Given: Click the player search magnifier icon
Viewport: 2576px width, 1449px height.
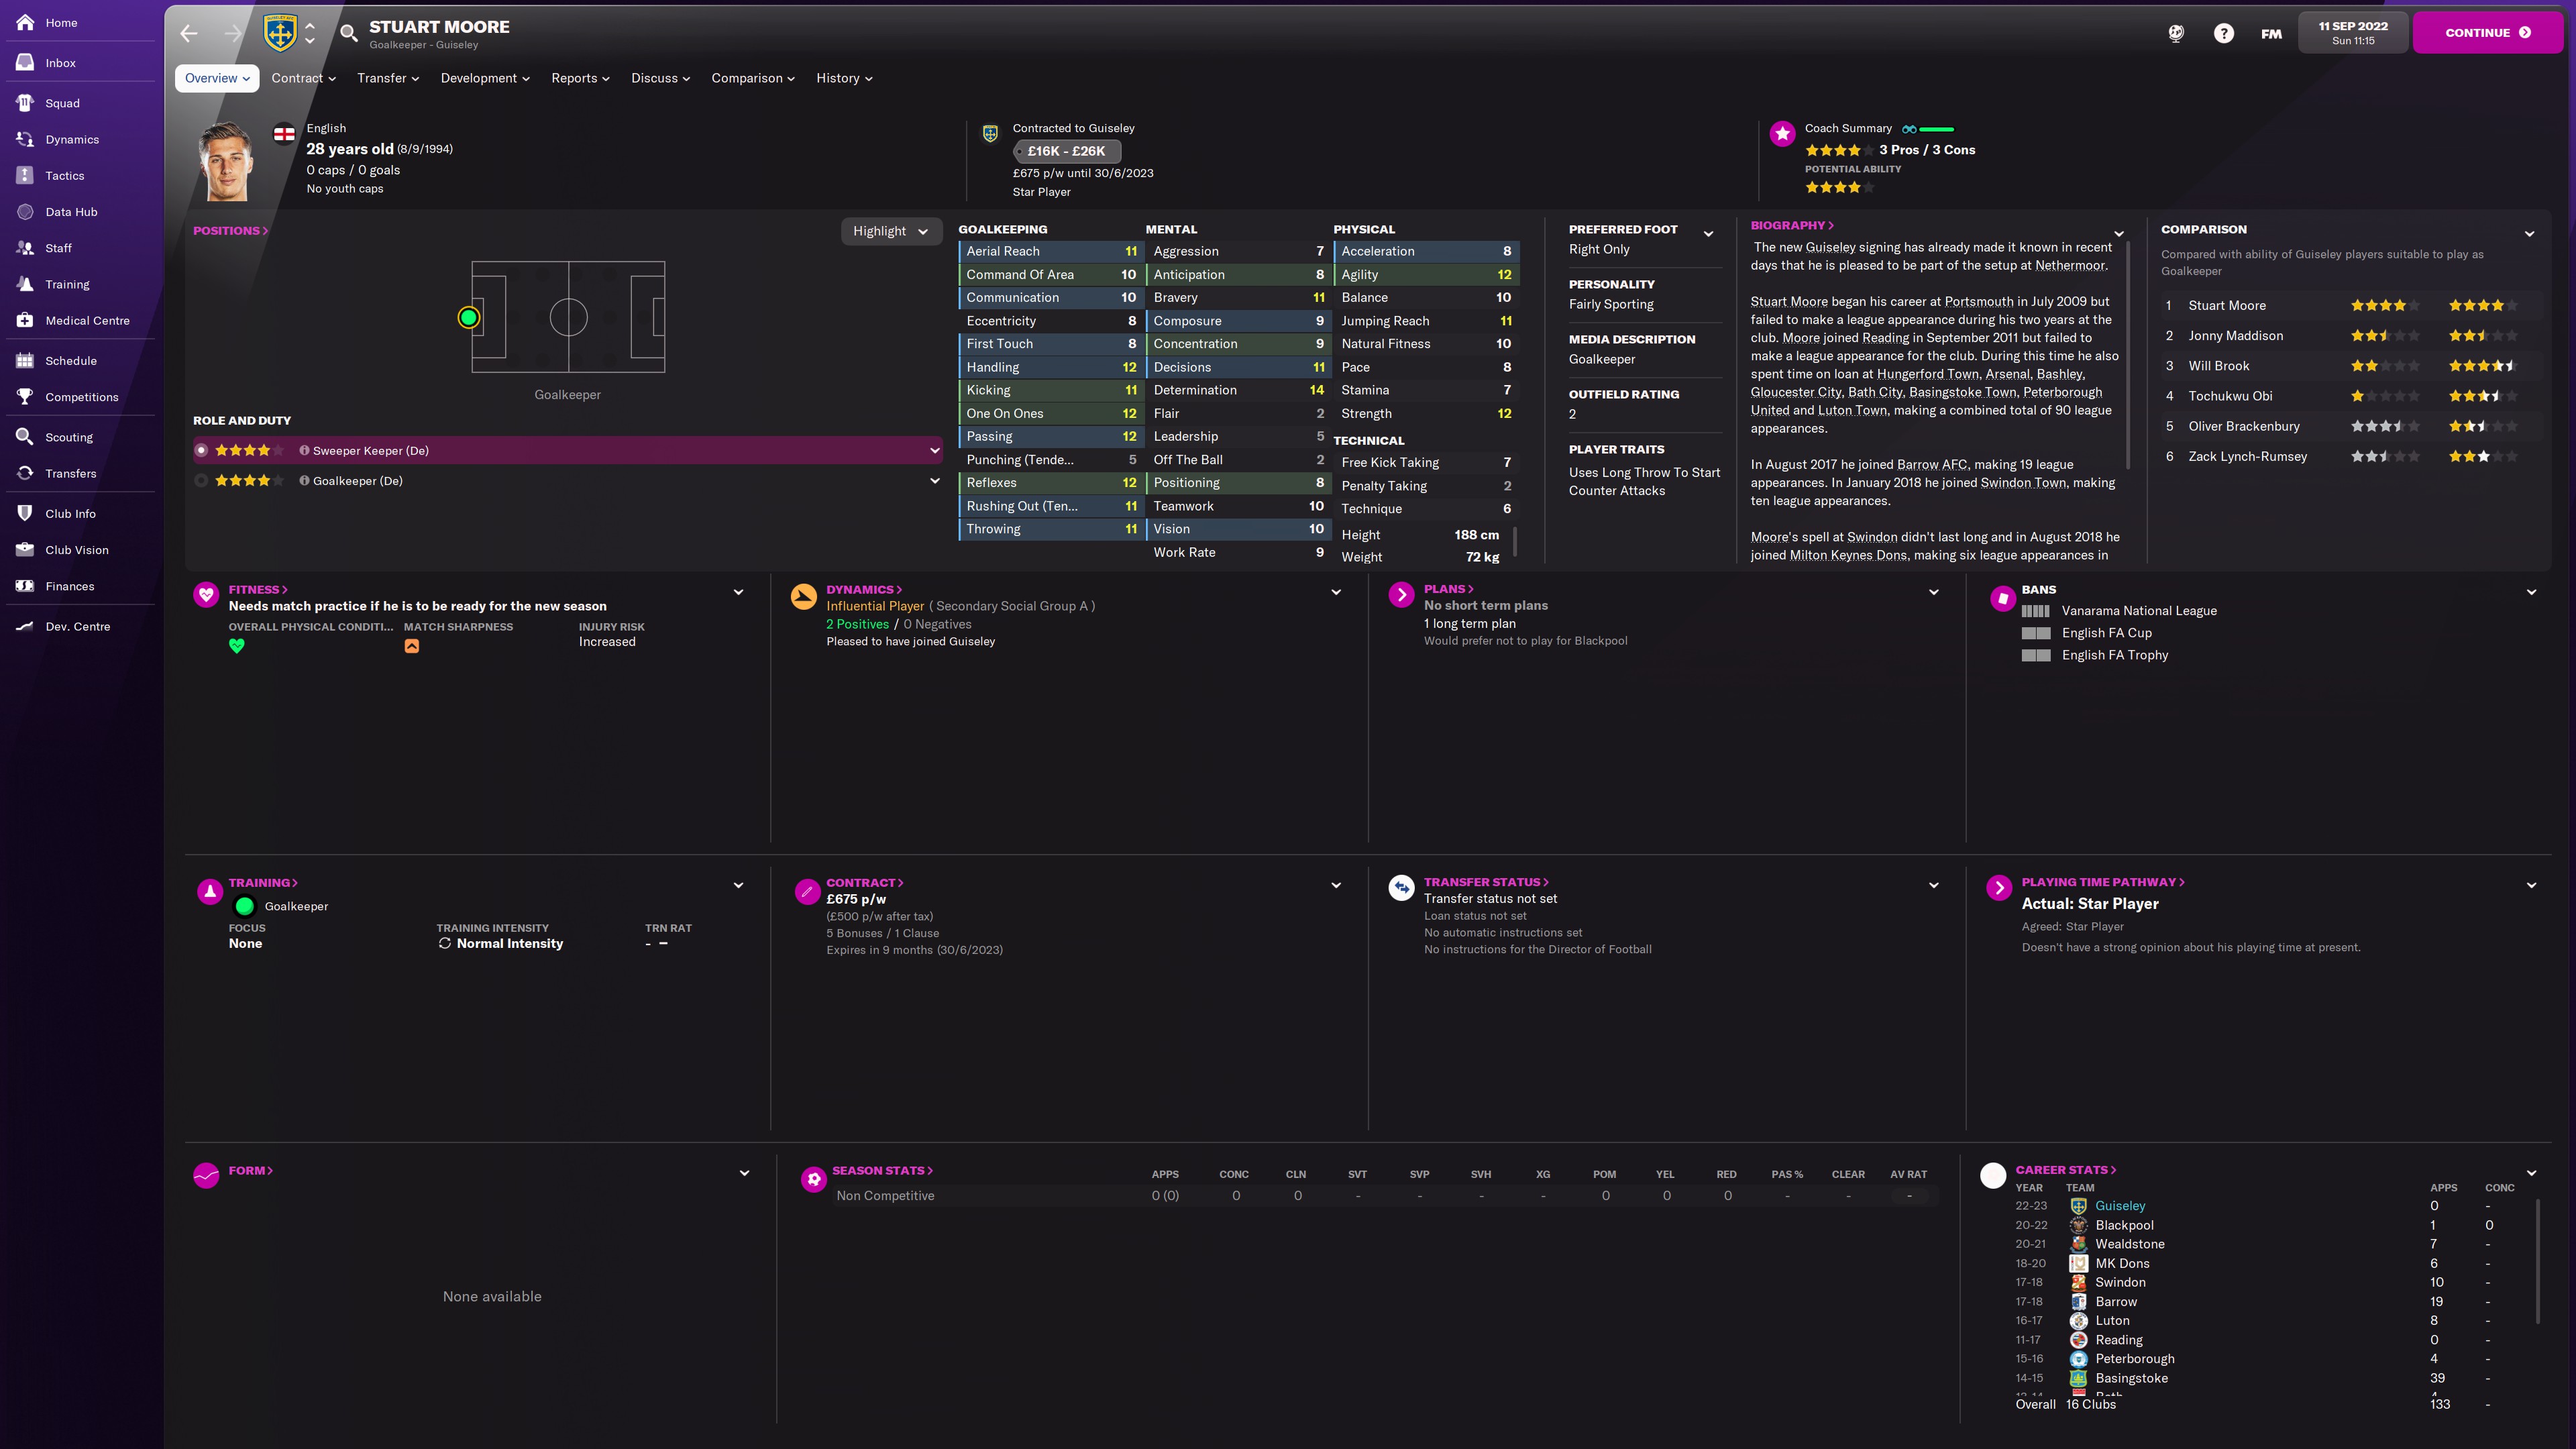Looking at the screenshot, I should pos(349,33).
